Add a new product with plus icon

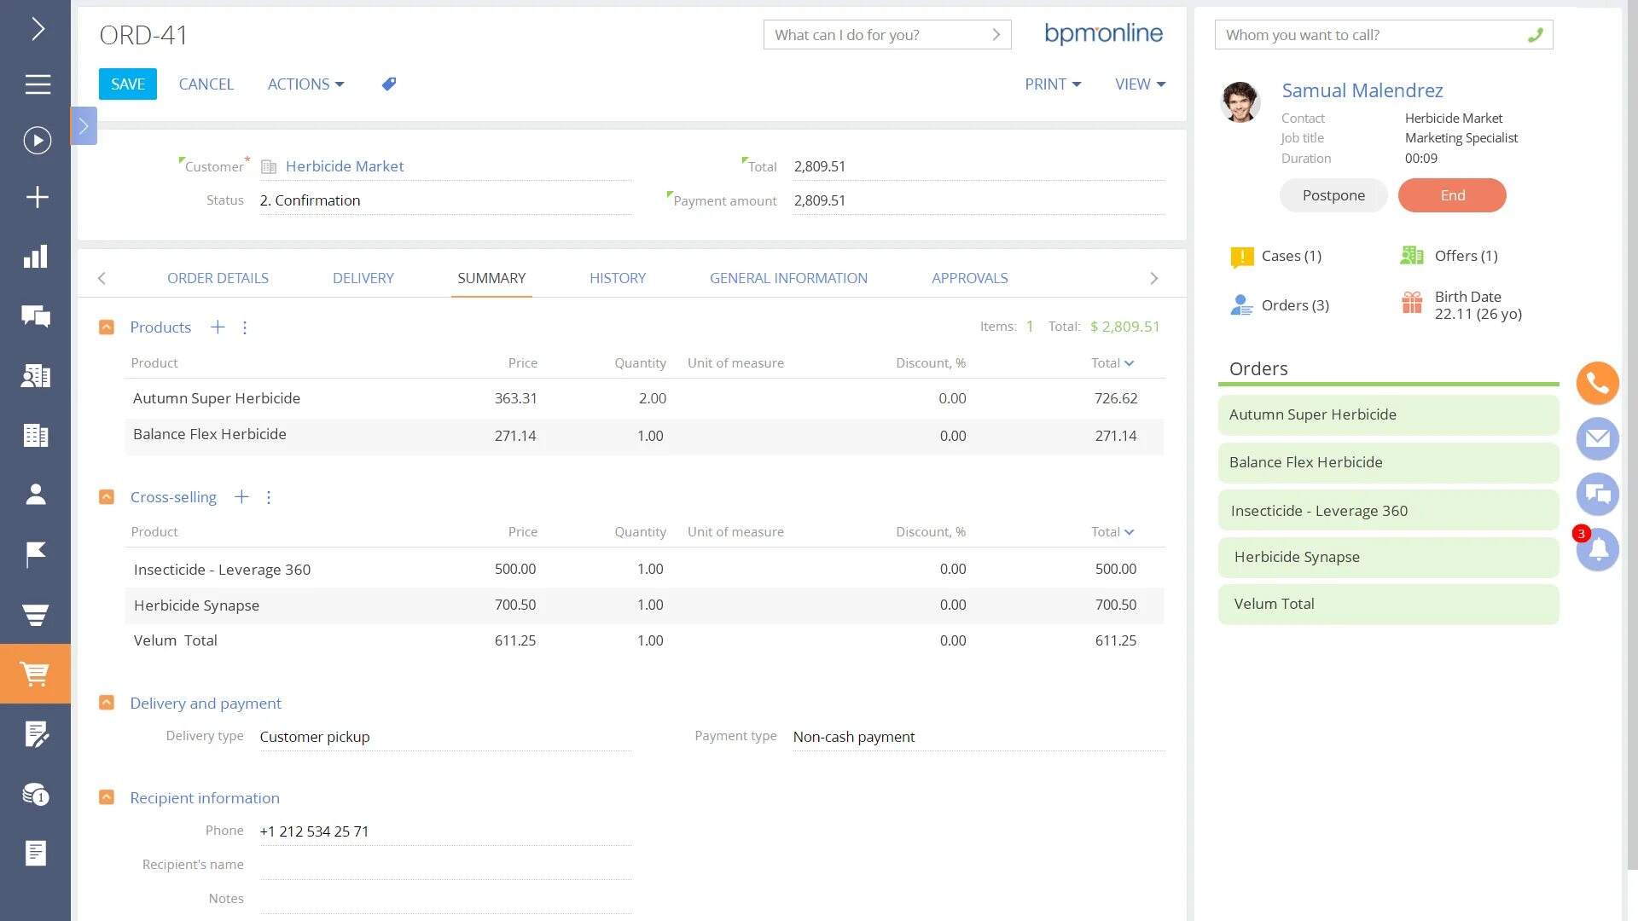point(218,327)
